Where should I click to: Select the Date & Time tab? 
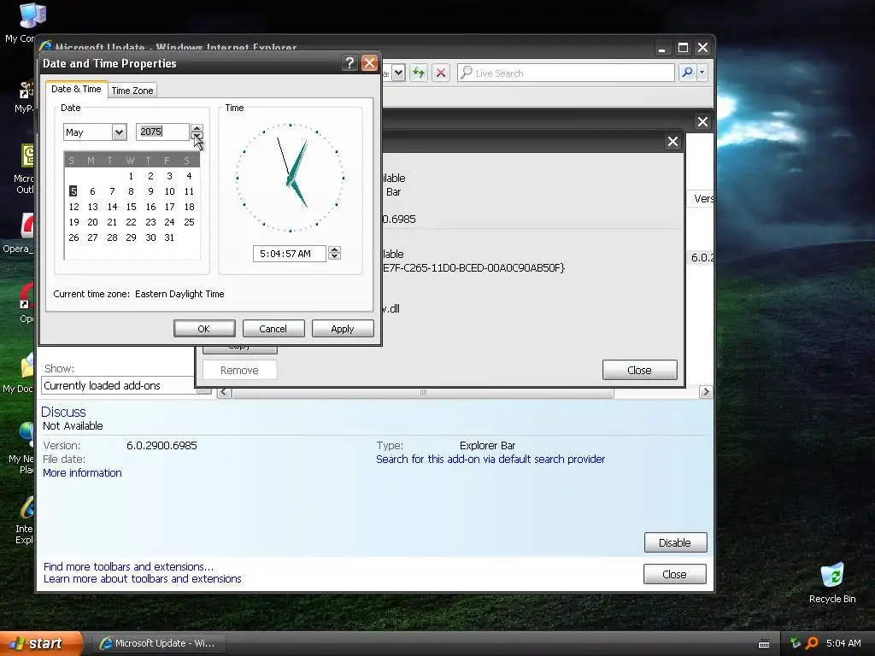(76, 89)
